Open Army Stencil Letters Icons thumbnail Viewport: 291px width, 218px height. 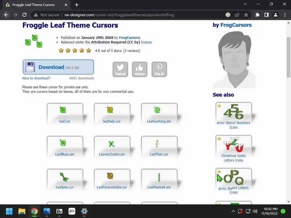(x=234, y=177)
